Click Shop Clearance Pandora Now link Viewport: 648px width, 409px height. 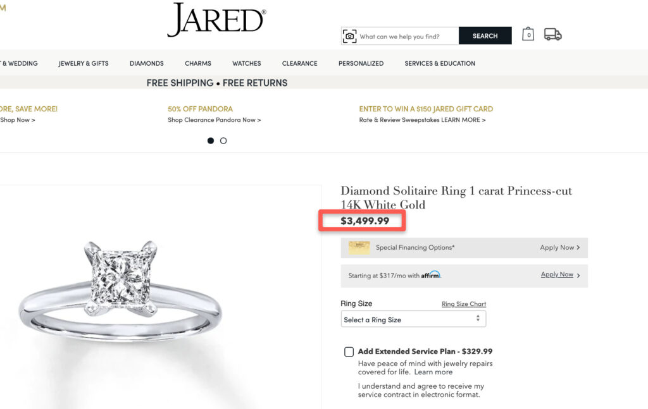214,119
